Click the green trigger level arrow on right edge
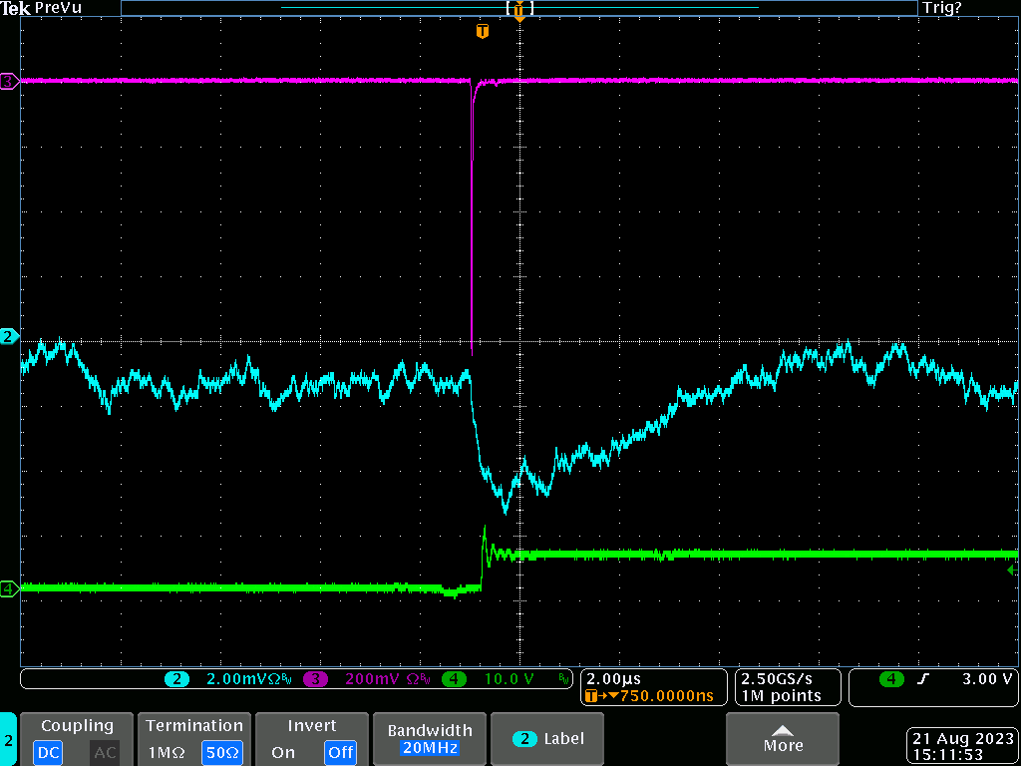 pyautogui.click(x=1013, y=571)
